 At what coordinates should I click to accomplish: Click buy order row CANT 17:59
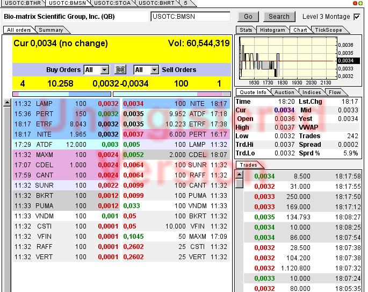pyautogui.click(x=66, y=175)
